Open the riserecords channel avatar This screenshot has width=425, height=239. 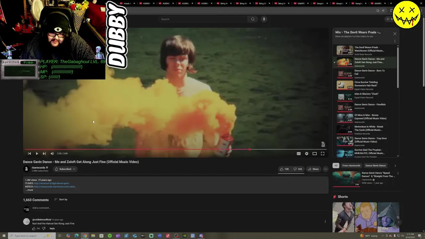tap(26, 169)
